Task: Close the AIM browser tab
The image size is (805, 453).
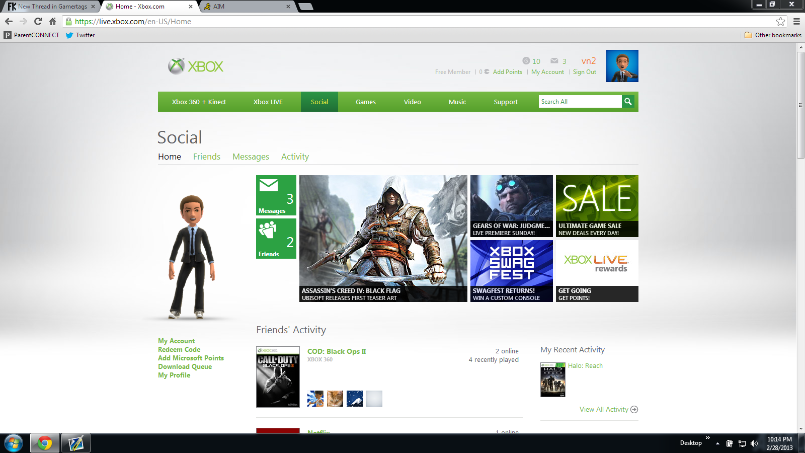Action: [288, 7]
